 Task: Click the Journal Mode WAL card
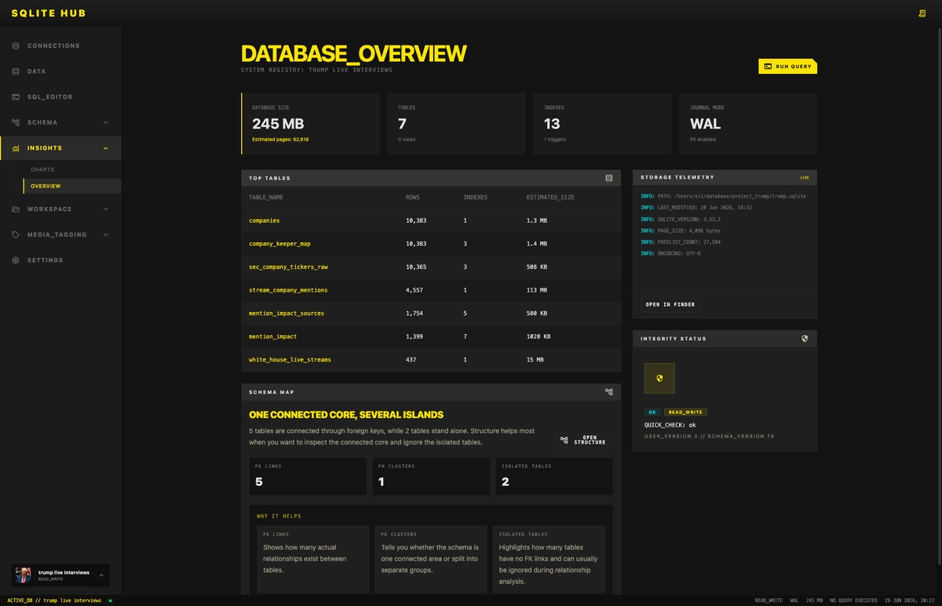coord(748,124)
